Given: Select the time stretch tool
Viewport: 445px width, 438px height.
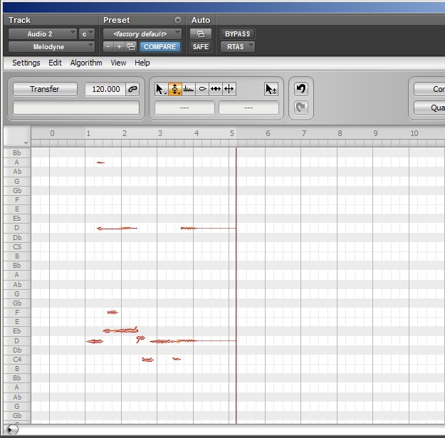Looking at the screenshot, I should click(216, 89).
